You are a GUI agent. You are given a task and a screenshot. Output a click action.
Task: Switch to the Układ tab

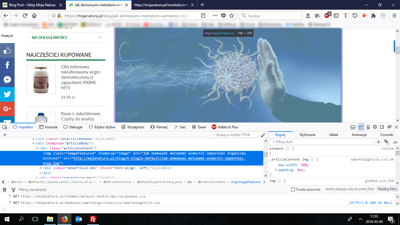334,135
